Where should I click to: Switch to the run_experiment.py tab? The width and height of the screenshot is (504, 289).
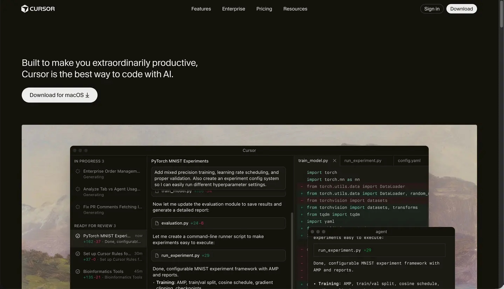(x=363, y=161)
